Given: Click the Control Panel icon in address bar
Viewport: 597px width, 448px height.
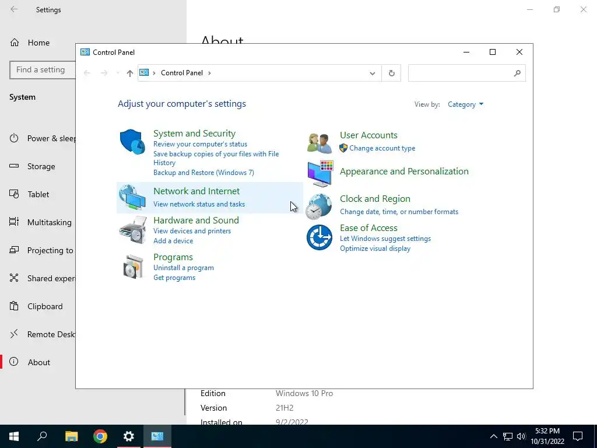Looking at the screenshot, I should pos(144,72).
